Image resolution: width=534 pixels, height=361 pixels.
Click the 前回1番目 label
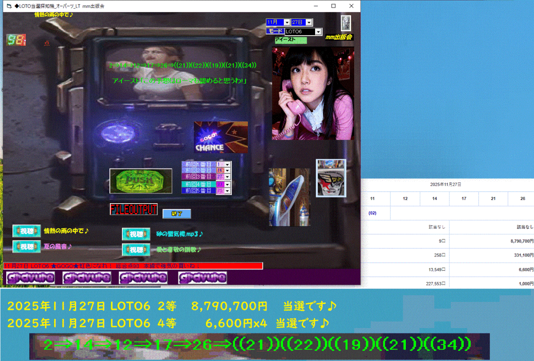click(198, 164)
